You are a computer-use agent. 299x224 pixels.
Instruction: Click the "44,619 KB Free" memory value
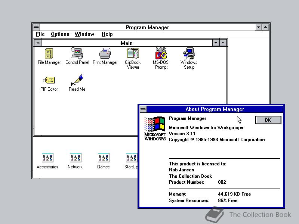234,194
